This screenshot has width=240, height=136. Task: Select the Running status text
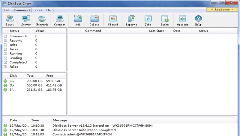pyautogui.click(x=16, y=54)
